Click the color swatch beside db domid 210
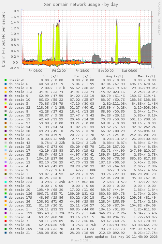Screen dimensions: 162x244 6,88
